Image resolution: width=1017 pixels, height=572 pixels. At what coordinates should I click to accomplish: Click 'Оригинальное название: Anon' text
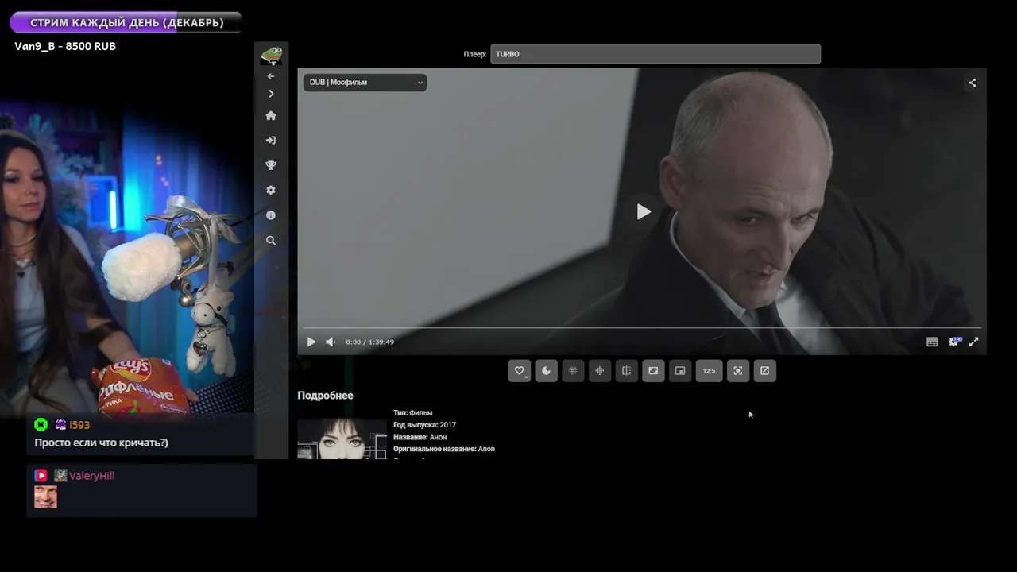444,449
